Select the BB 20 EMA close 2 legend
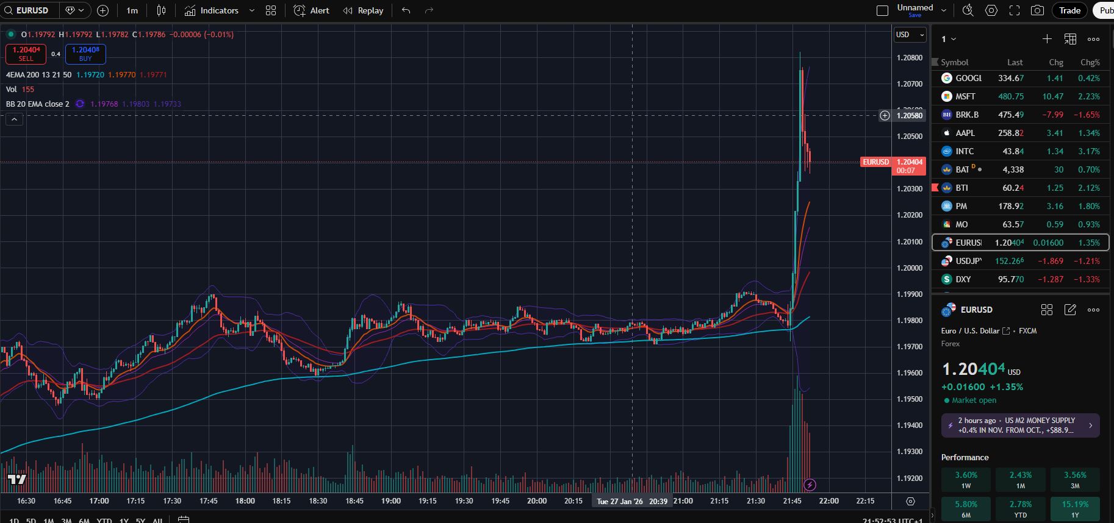This screenshot has height=523, width=1114. 37,104
